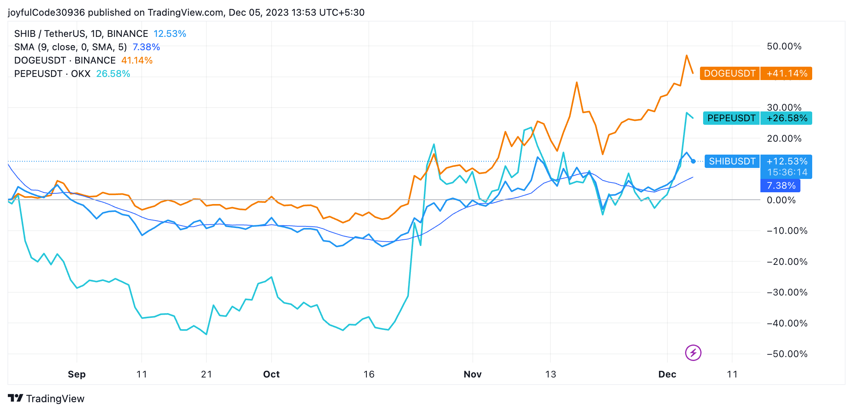Click the 12.53% value in SHIB legend

[x=170, y=34]
